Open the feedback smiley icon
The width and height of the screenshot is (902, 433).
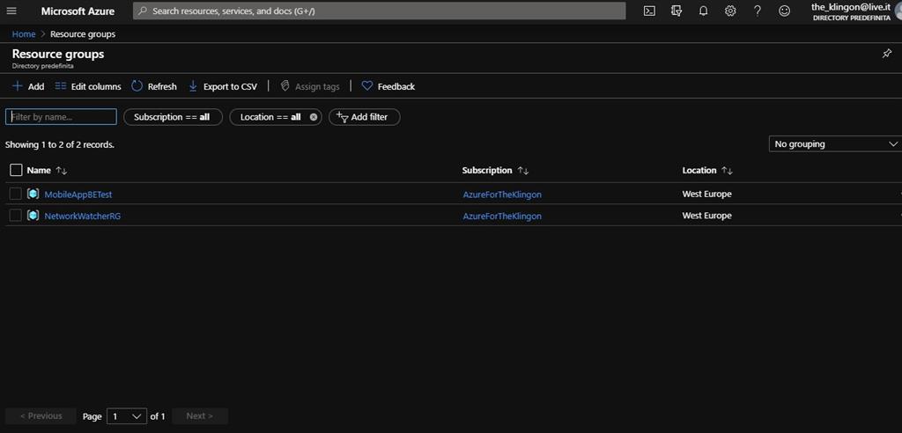coord(784,11)
